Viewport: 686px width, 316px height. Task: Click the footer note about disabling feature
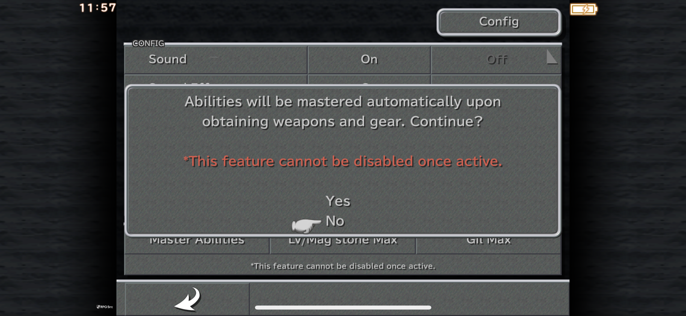click(343, 266)
